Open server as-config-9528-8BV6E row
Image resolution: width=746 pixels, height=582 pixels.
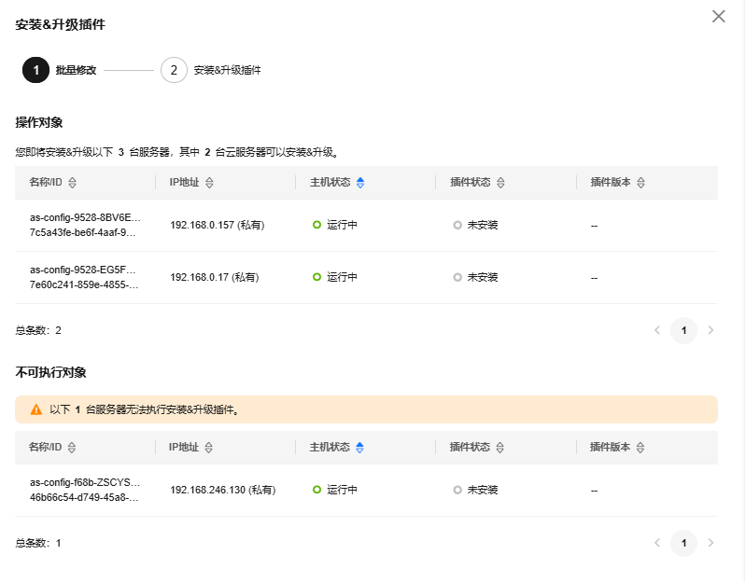click(366, 225)
